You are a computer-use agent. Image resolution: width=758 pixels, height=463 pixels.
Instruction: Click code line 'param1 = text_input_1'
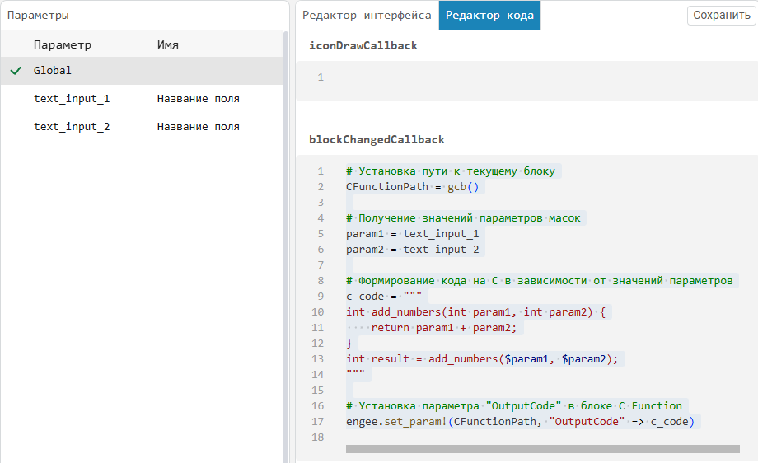(x=412, y=234)
